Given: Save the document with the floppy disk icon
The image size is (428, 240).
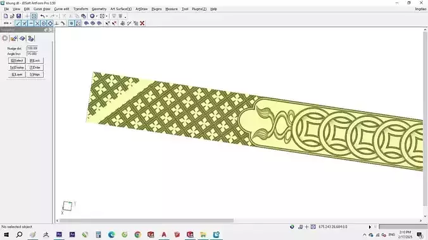Looking at the screenshot, I should coord(18,16).
